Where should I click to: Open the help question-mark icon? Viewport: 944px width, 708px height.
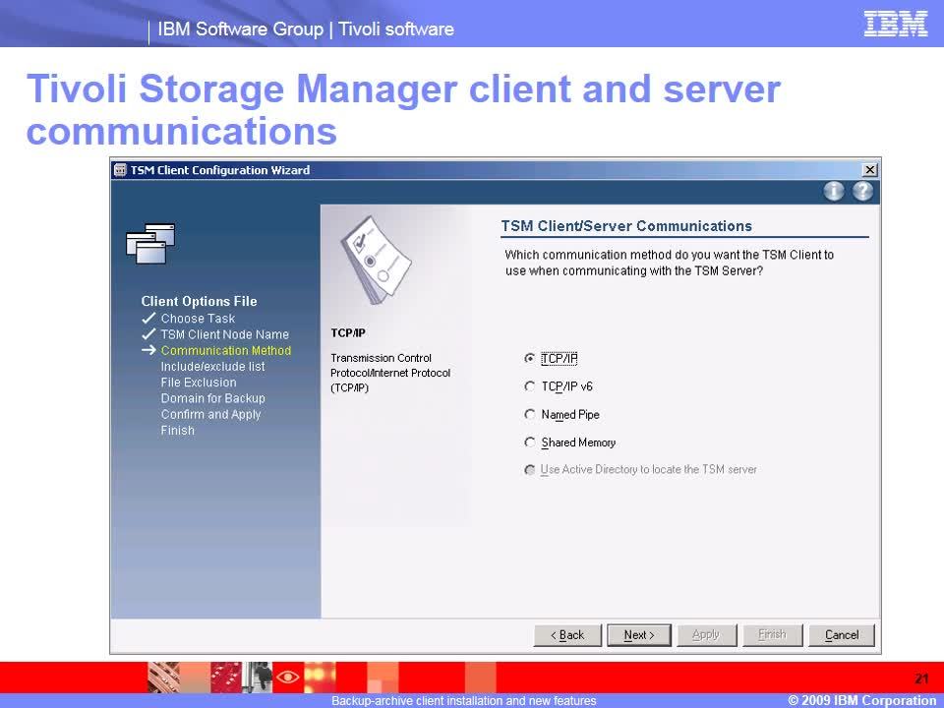point(862,191)
